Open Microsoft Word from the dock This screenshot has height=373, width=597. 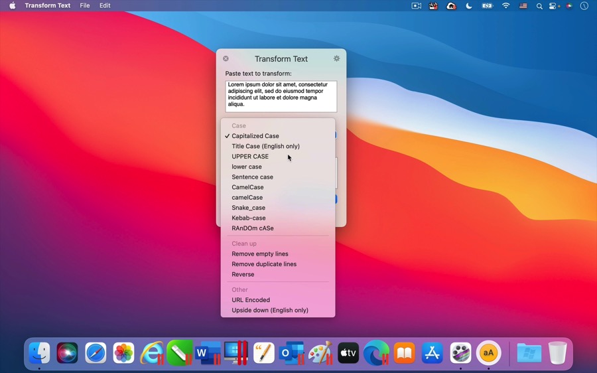pyautogui.click(x=208, y=353)
